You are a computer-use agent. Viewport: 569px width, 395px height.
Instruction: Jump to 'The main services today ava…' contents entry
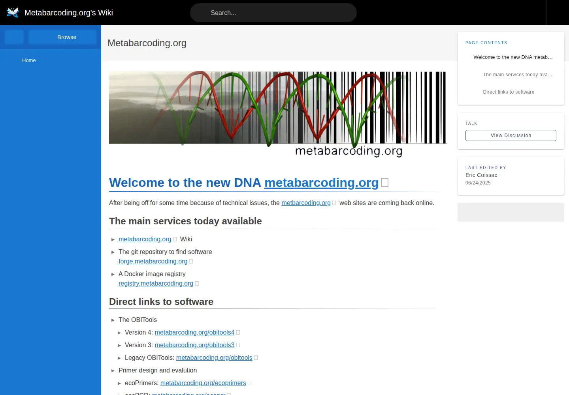pyautogui.click(x=517, y=75)
